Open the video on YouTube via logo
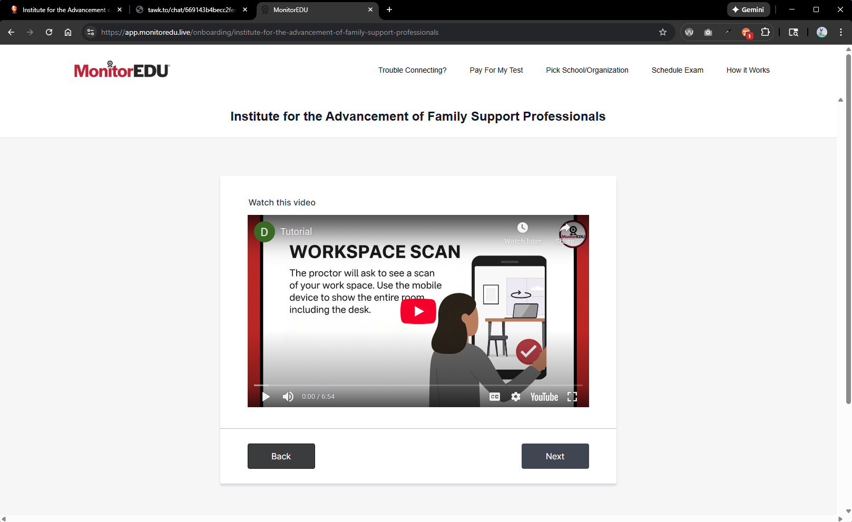Screen dimensions: 852x522 [544, 397]
